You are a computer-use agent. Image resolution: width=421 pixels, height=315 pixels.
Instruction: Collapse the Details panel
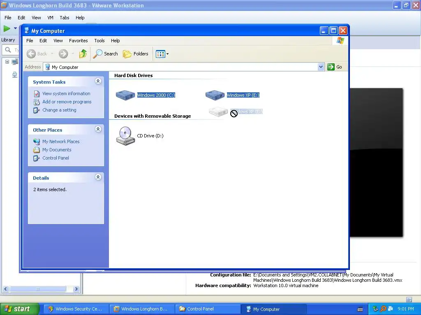98,177
